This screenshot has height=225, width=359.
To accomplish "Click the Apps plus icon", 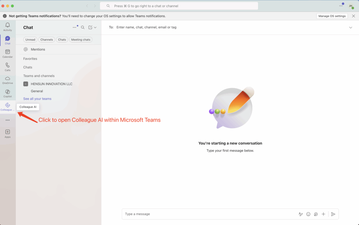I will coord(7,132).
